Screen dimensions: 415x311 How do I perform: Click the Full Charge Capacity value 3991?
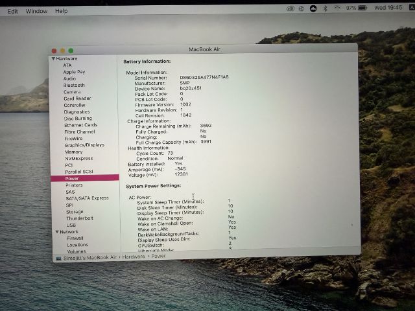tap(206, 142)
